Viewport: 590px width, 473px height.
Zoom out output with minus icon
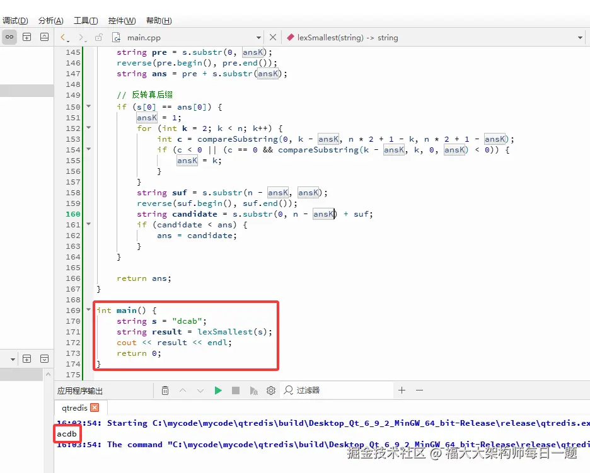click(x=420, y=390)
